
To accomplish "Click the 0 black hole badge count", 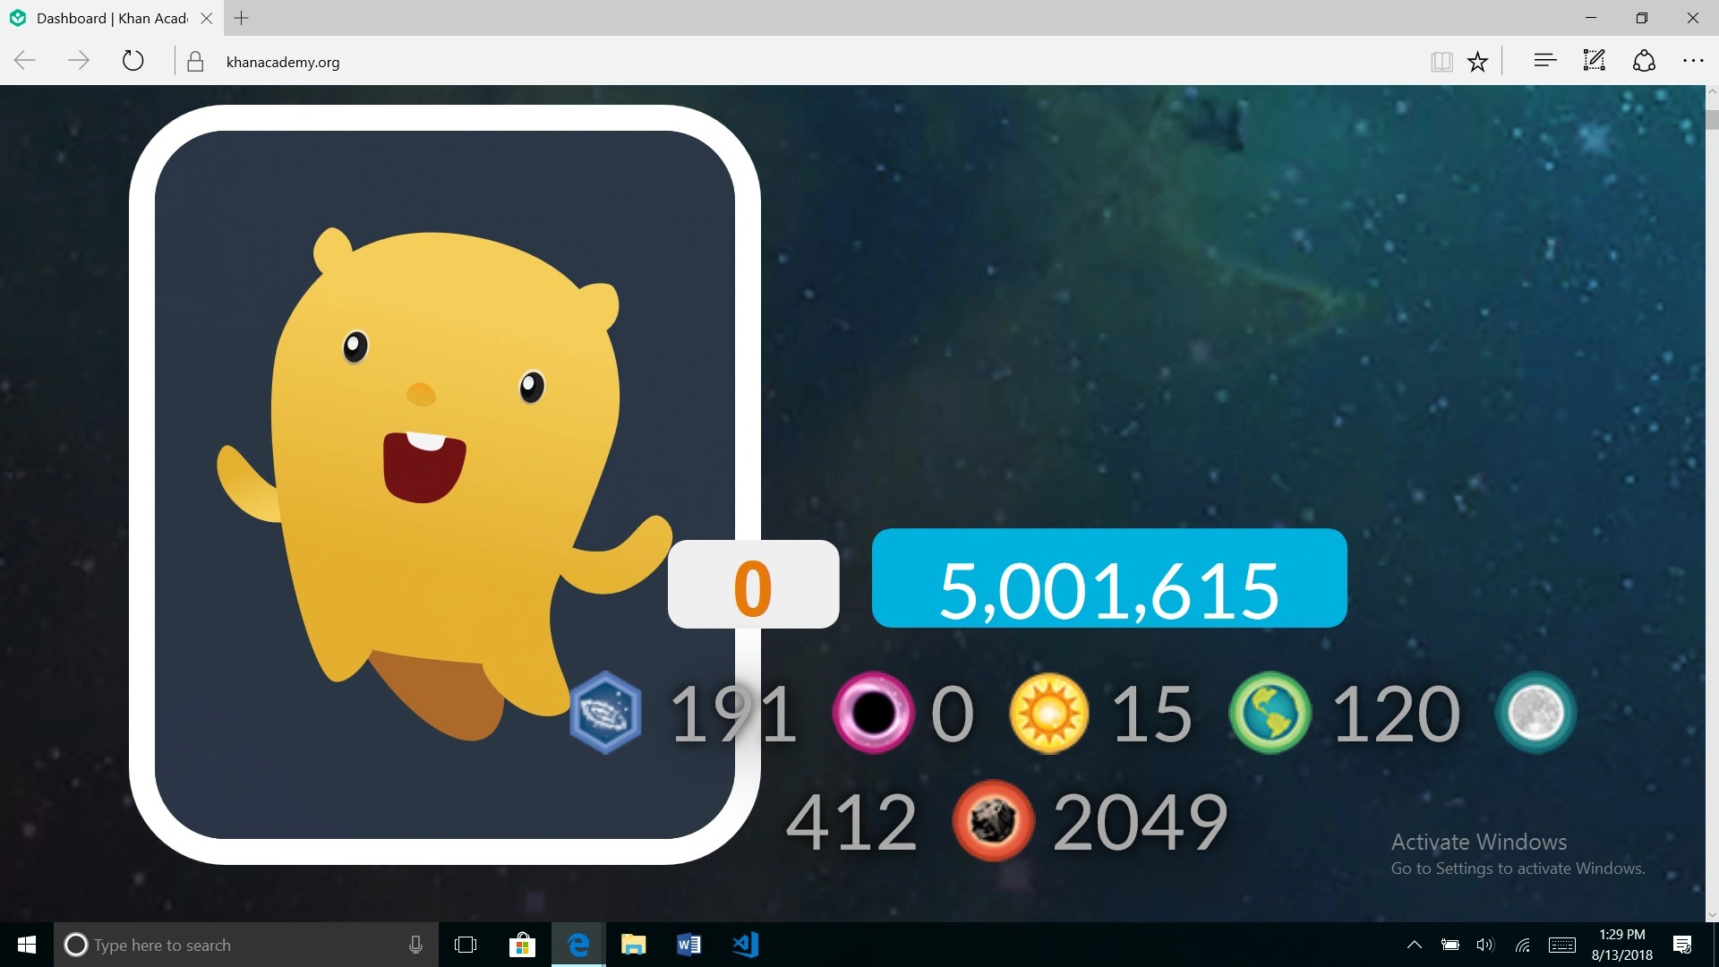I will pyautogui.click(x=952, y=714).
